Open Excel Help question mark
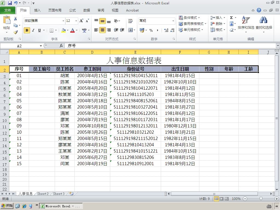This screenshot has height=210, width=280. click(x=259, y=10)
